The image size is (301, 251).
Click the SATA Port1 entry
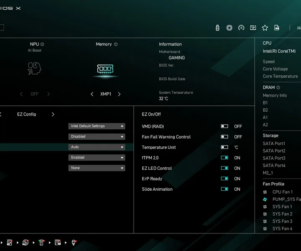point(274,143)
